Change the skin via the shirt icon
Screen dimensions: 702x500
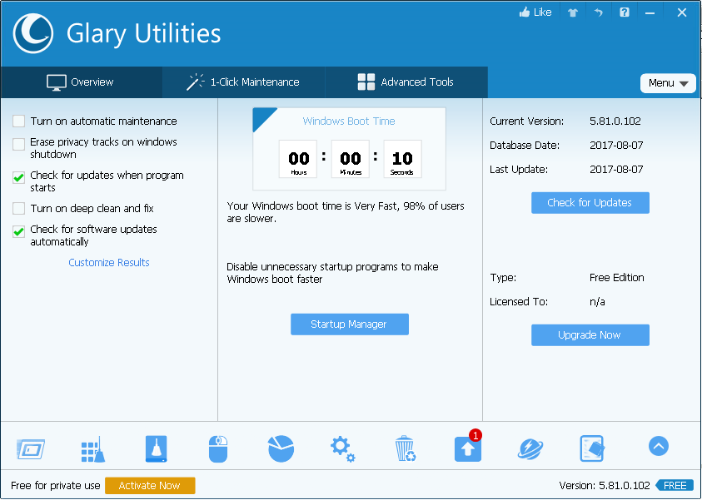coord(572,12)
